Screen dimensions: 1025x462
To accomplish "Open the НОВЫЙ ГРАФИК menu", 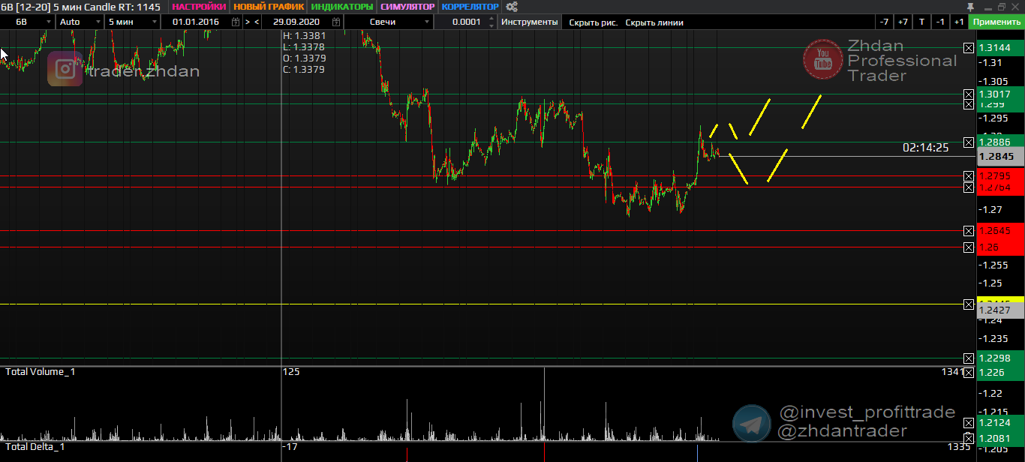I will 269,7.
